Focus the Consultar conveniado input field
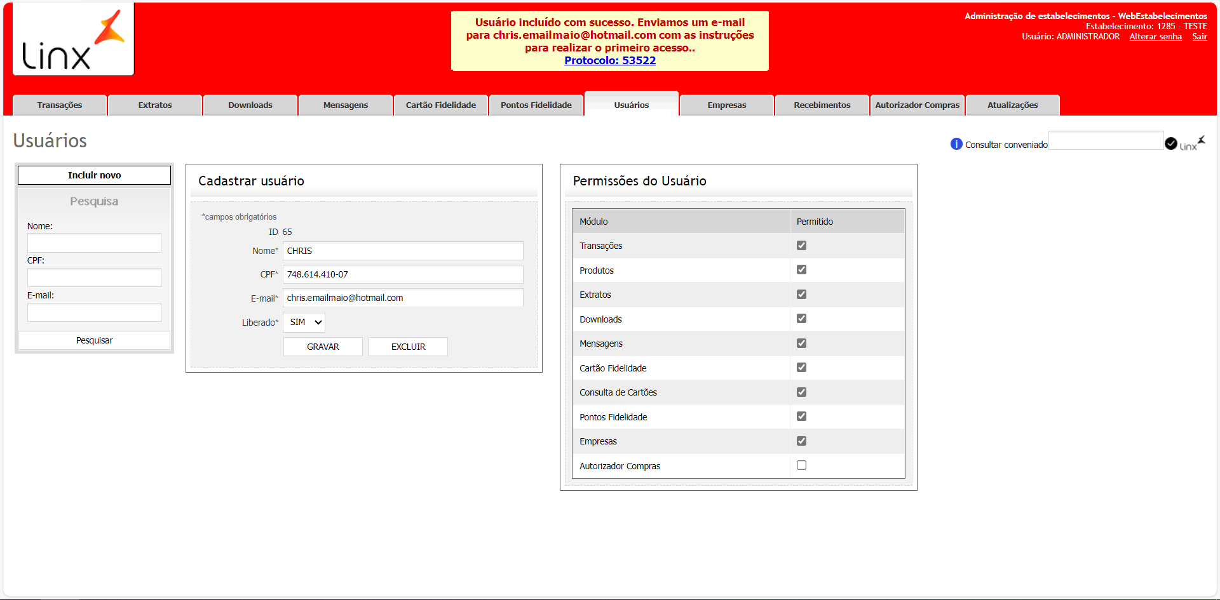The height and width of the screenshot is (600, 1220). 1106,140
